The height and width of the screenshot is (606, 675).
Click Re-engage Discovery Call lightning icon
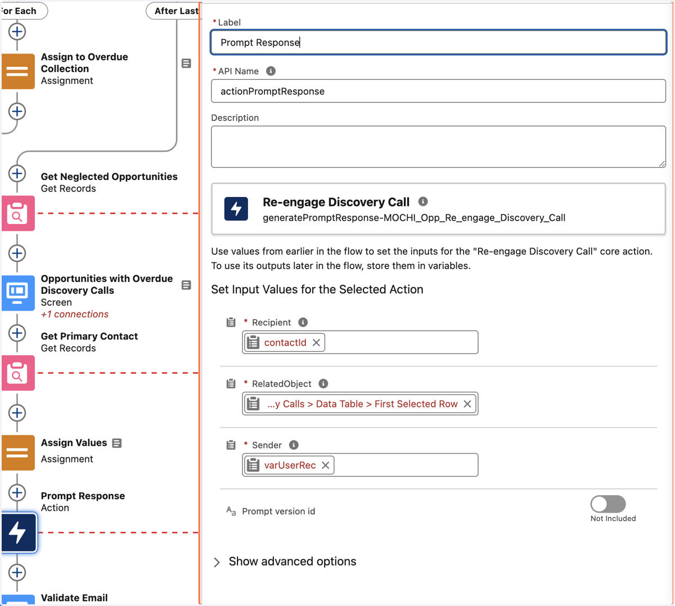tap(236, 209)
